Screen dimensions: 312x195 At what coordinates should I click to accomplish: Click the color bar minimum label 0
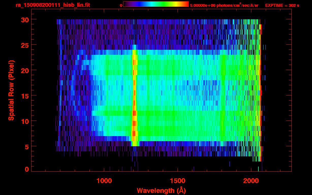click(x=121, y=5)
